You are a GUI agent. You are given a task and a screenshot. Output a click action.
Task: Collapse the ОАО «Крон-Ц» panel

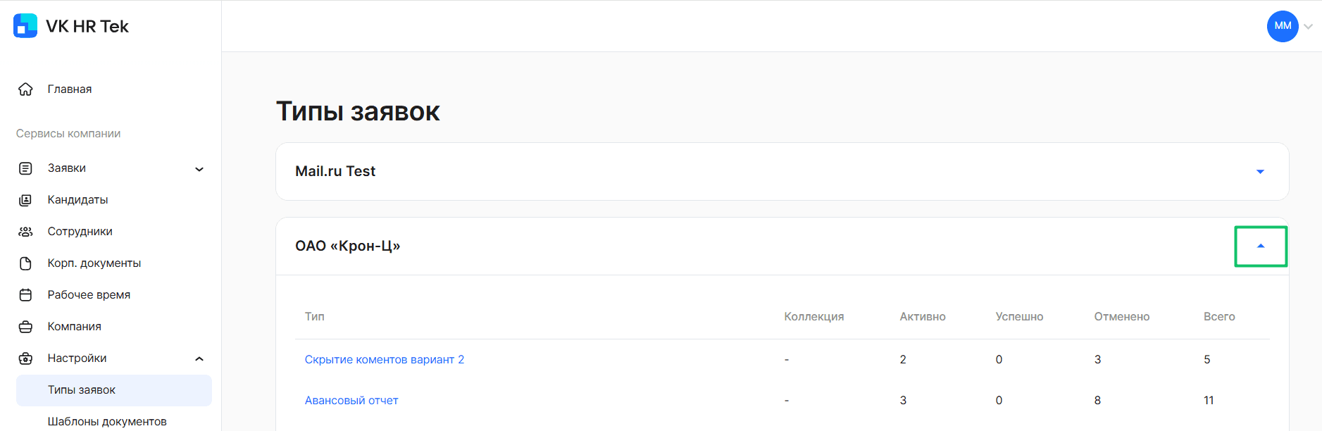[x=1261, y=246]
